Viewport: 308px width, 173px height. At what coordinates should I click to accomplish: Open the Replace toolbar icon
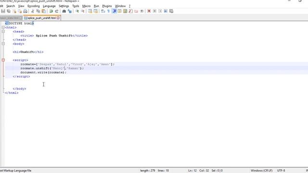click(69, 11)
